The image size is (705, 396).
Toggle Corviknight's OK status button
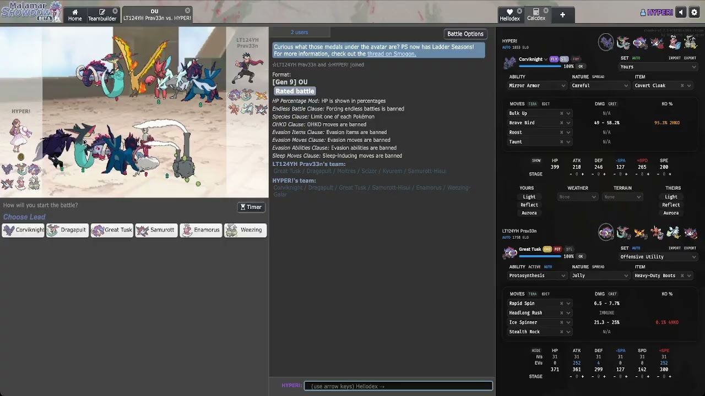tap(581, 67)
